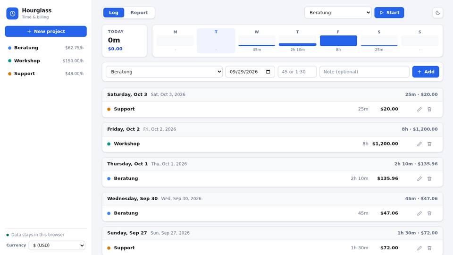
Task: Click the 'Friday, Oct 2' day header
Action: (x=272, y=129)
